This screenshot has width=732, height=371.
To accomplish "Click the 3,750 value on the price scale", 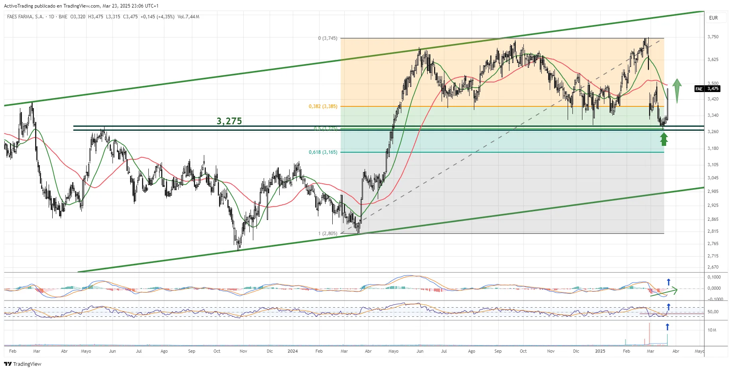I will click(713, 37).
